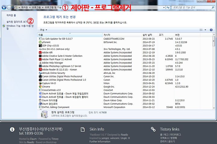The height and width of the screenshot is (144, 217).
Task: Select Adobe Creative Suite 6 icon
Action: (x=40, y=56)
